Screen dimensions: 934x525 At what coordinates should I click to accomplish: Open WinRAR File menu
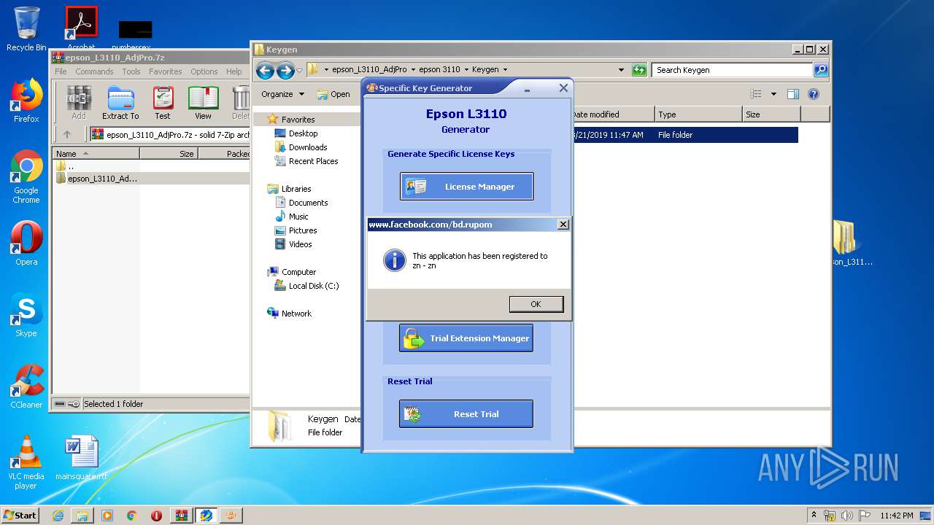click(x=61, y=71)
